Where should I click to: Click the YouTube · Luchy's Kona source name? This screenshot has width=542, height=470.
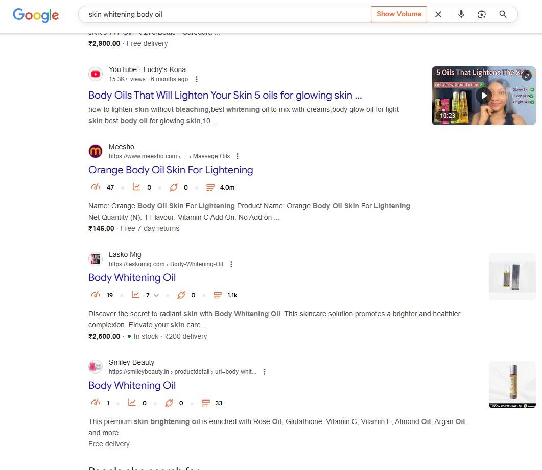click(x=147, y=69)
